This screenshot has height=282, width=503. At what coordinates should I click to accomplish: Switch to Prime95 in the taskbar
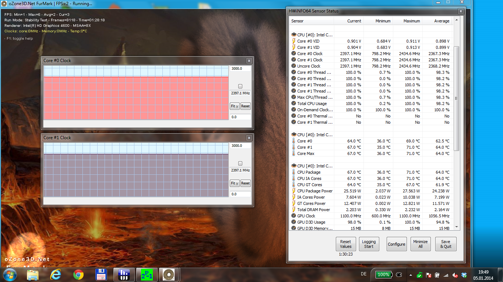(x=147, y=275)
